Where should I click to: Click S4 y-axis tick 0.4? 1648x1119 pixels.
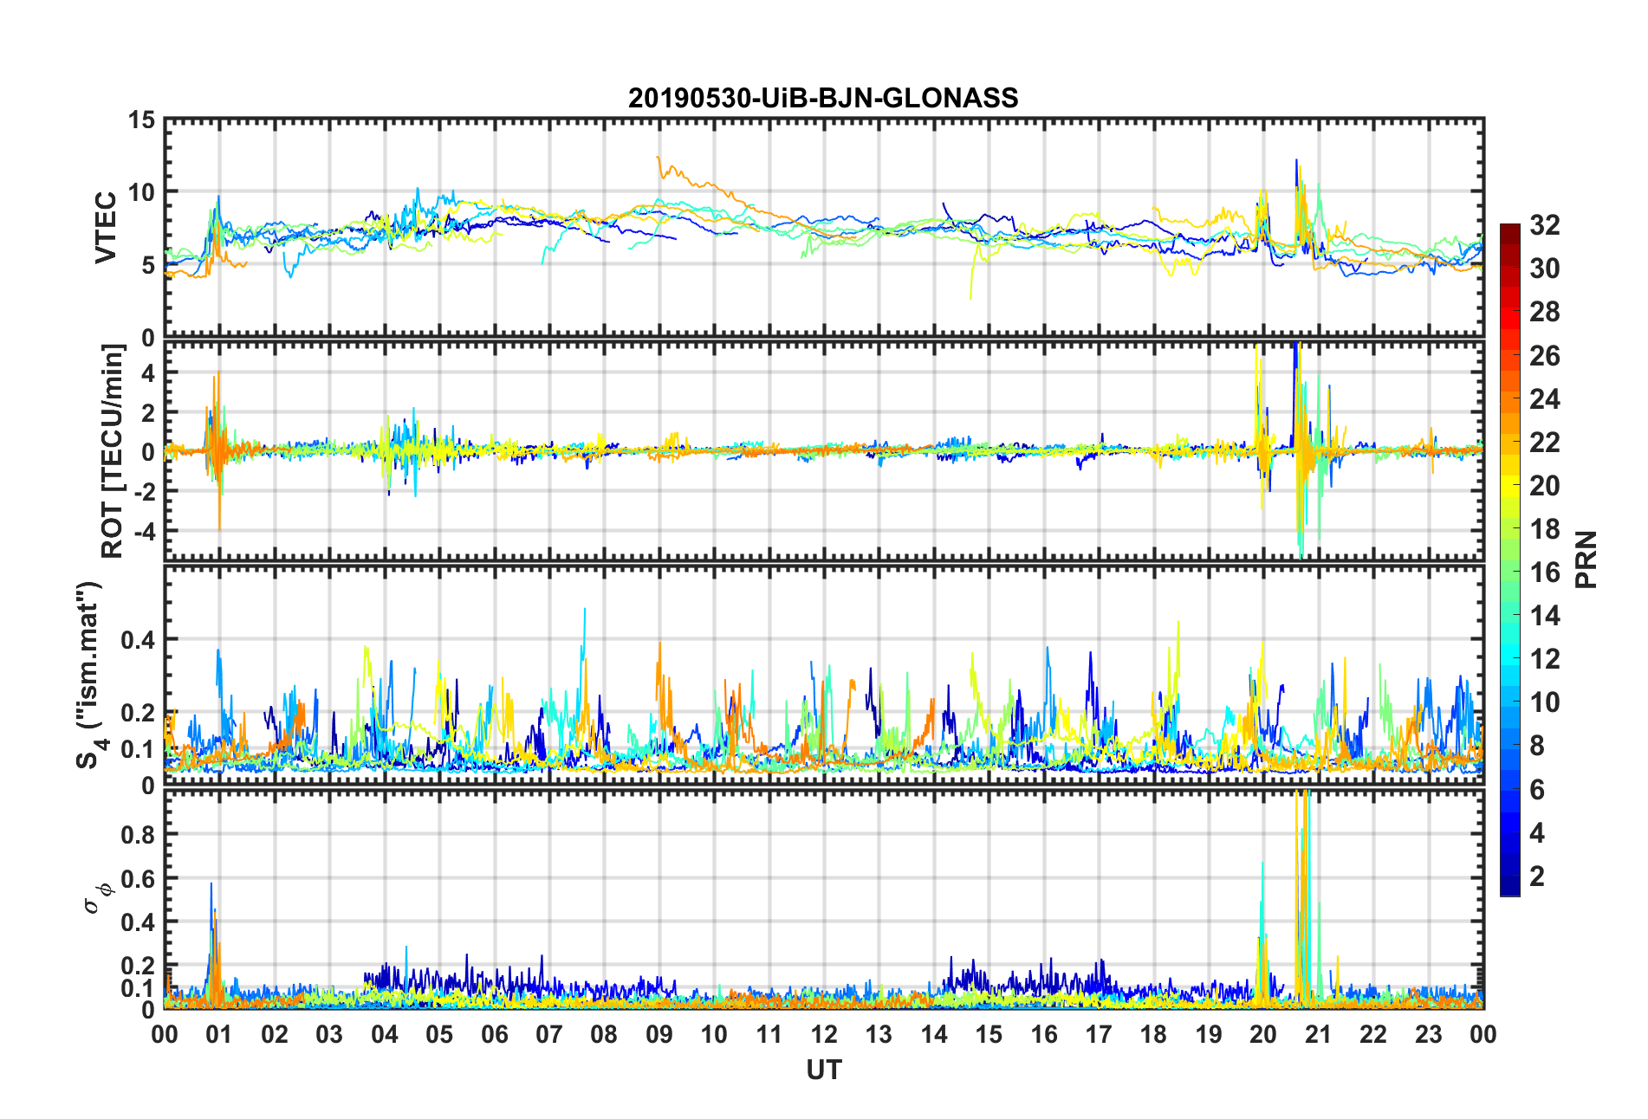(139, 640)
